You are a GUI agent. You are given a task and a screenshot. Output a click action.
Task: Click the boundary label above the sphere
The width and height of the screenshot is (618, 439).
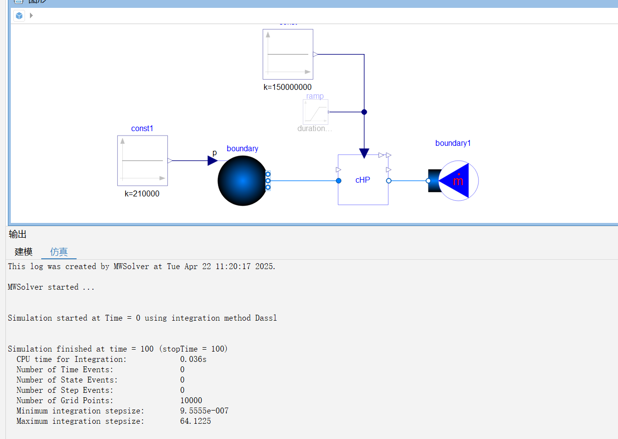[x=242, y=149]
